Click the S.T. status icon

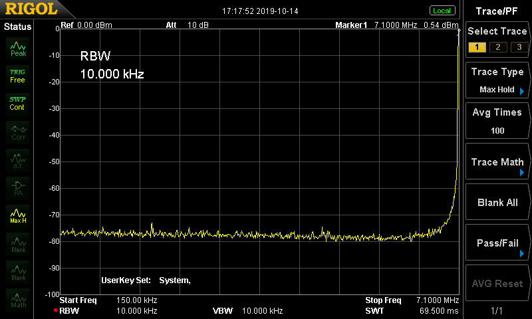coord(18,160)
